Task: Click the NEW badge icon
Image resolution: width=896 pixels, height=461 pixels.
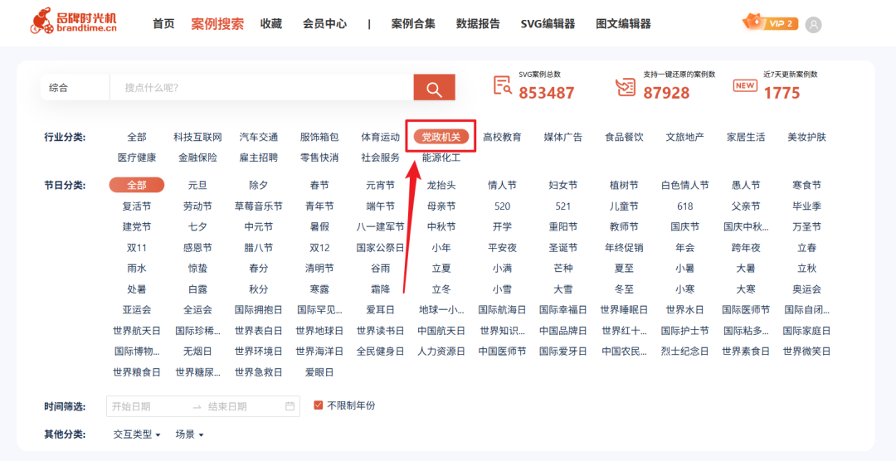Action: pos(745,85)
